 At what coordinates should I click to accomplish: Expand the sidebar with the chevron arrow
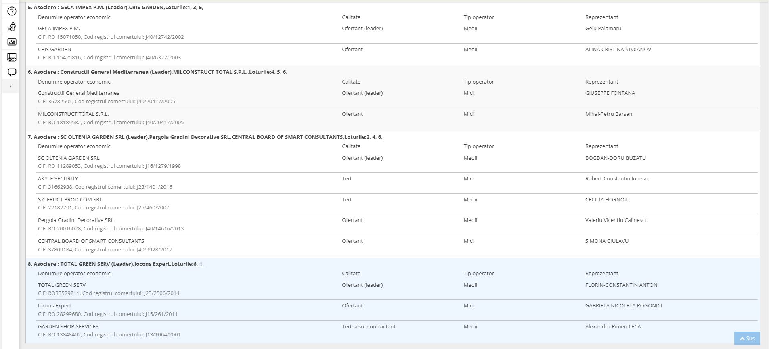10,86
